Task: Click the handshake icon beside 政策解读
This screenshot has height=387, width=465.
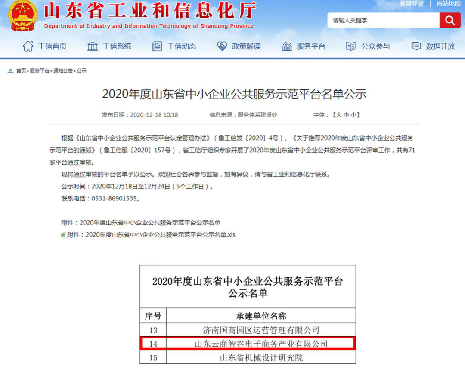Action: [222, 46]
